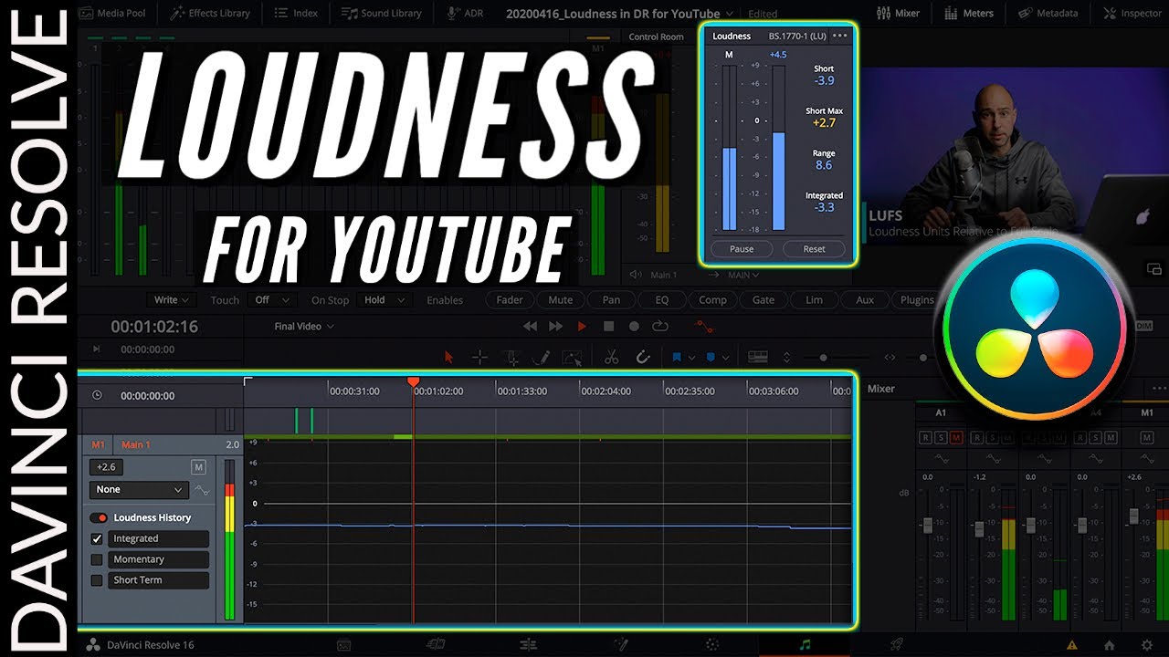Open the flag color dropdown arrow
The width and height of the screenshot is (1169, 657).
pyautogui.click(x=691, y=358)
